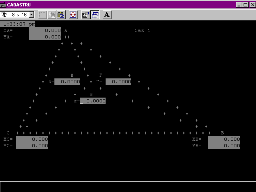Maximize the CADASTRU window
This screenshot has width=256, height=192.
point(245,5)
